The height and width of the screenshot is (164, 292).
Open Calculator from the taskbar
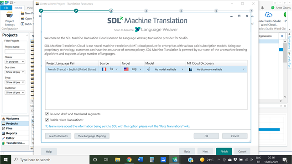[152, 160]
